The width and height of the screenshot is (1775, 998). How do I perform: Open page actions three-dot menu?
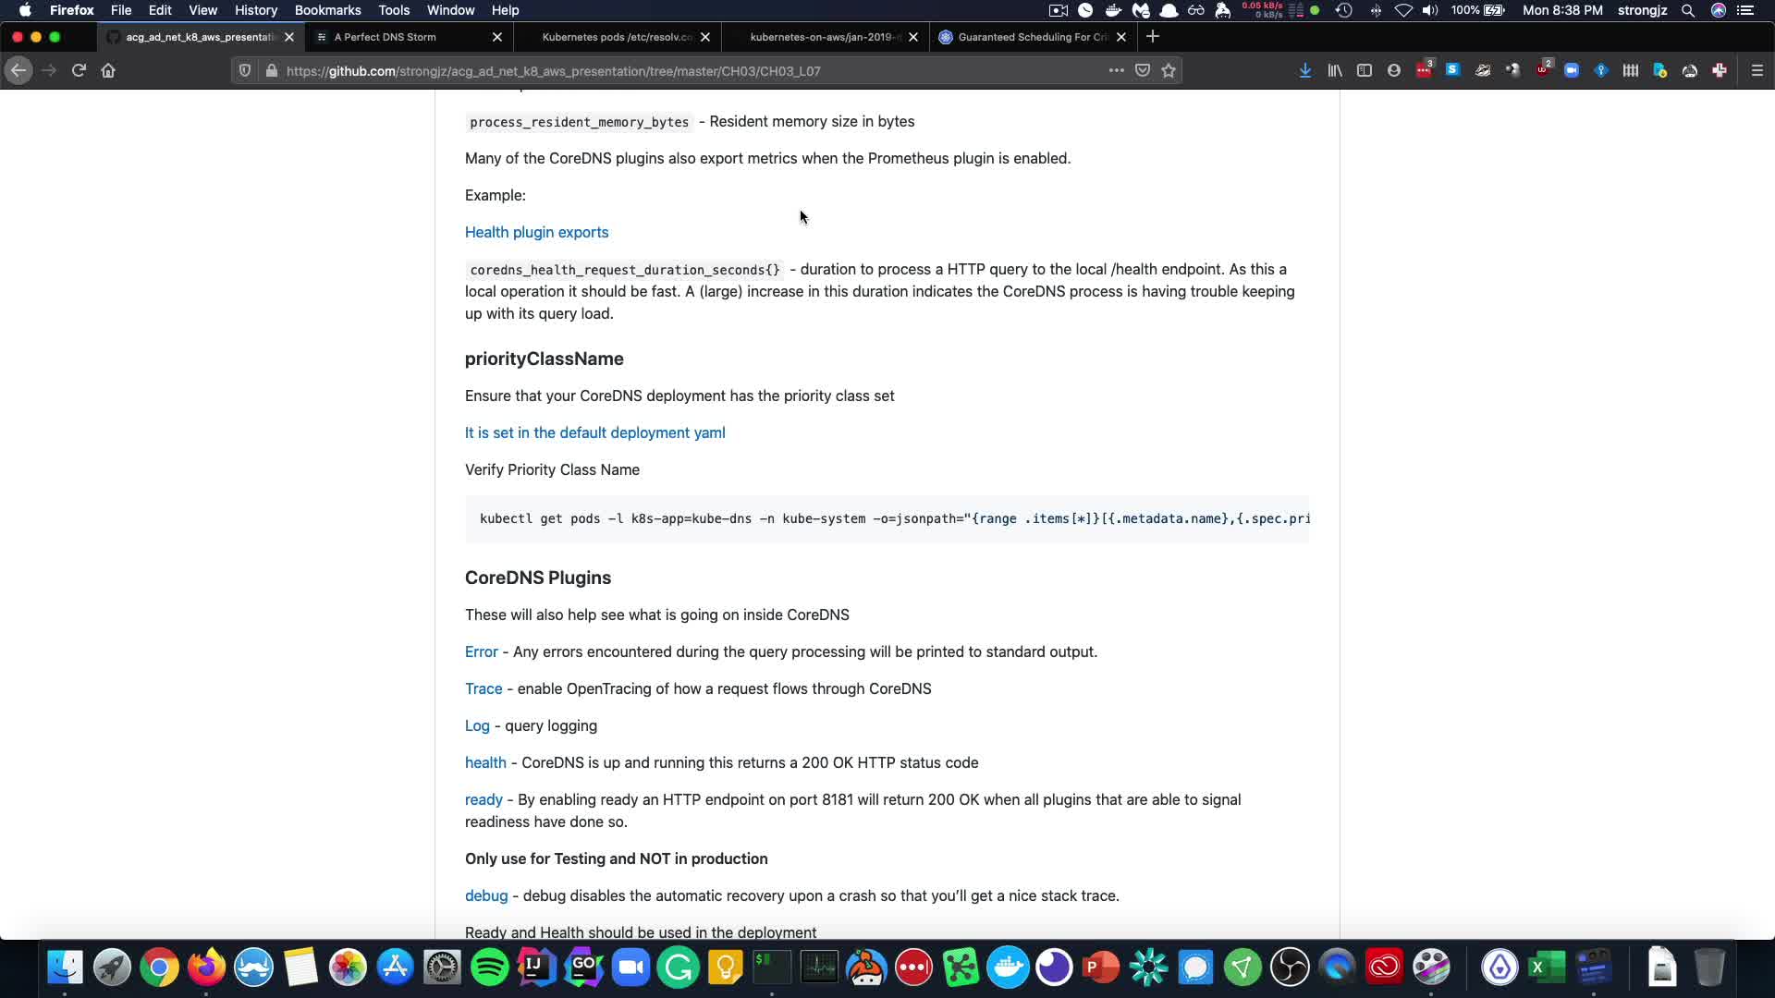tap(1116, 70)
